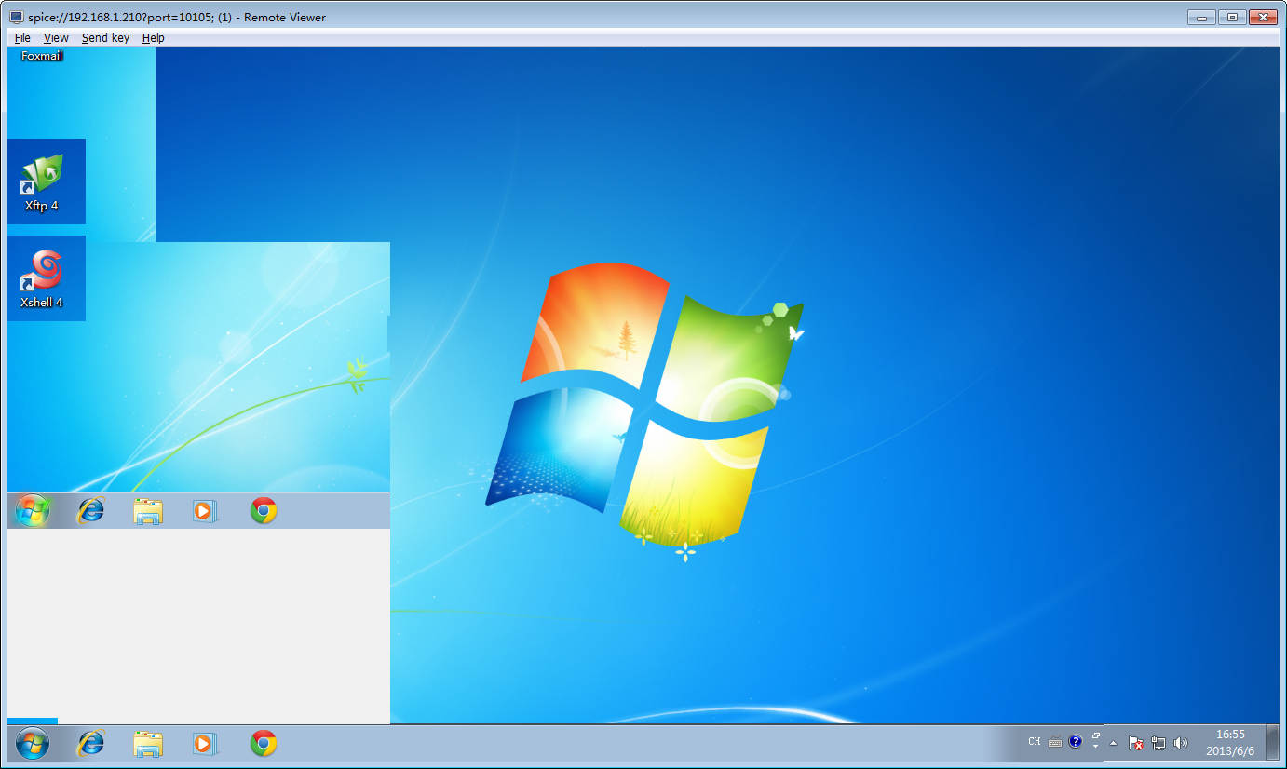Launch Google Chrome from the bottom main taskbar
The height and width of the screenshot is (769, 1287).
[x=264, y=743]
